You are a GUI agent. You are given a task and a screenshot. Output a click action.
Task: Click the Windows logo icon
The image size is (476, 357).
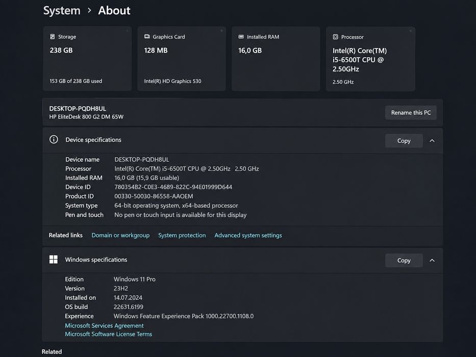(54, 259)
